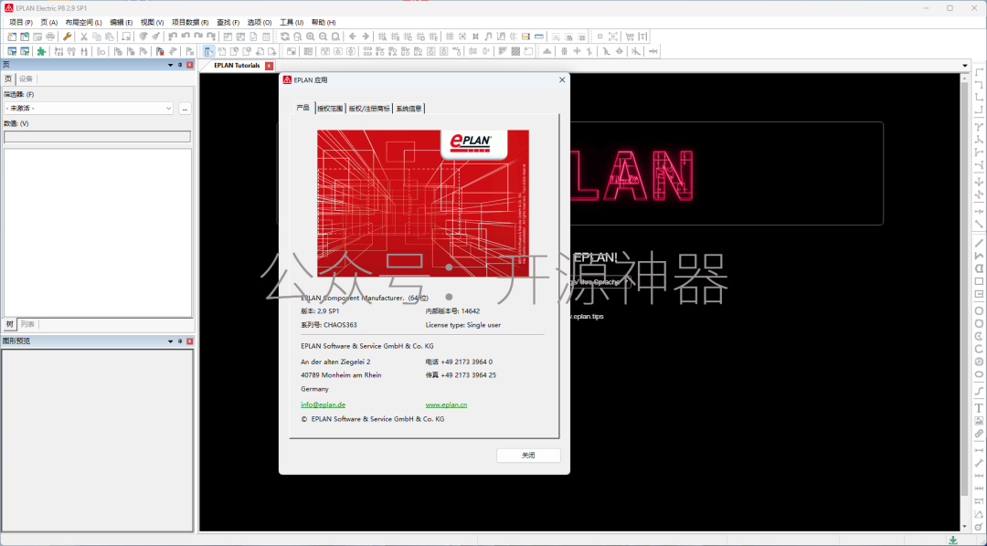Click the hyperlink icon on right toolbar
Image resolution: width=987 pixels, height=546 pixels.
[979, 434]
